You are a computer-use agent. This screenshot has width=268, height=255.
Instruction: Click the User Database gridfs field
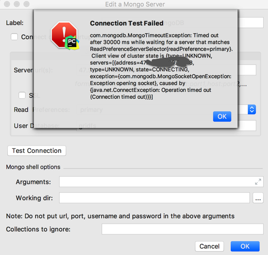point(166,126)
